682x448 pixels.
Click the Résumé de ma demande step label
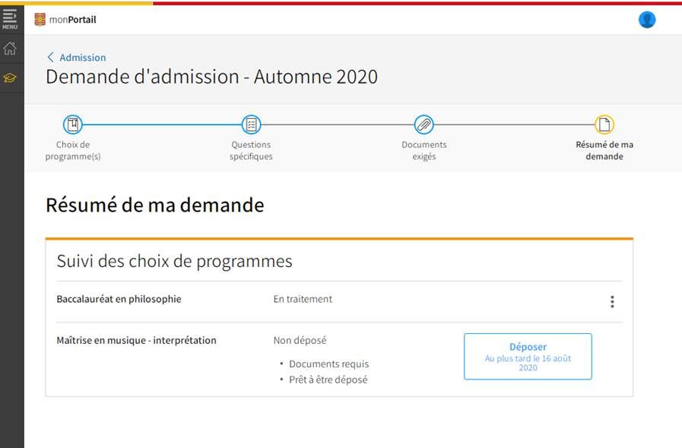pyautogui.click(x=604, y=151)
